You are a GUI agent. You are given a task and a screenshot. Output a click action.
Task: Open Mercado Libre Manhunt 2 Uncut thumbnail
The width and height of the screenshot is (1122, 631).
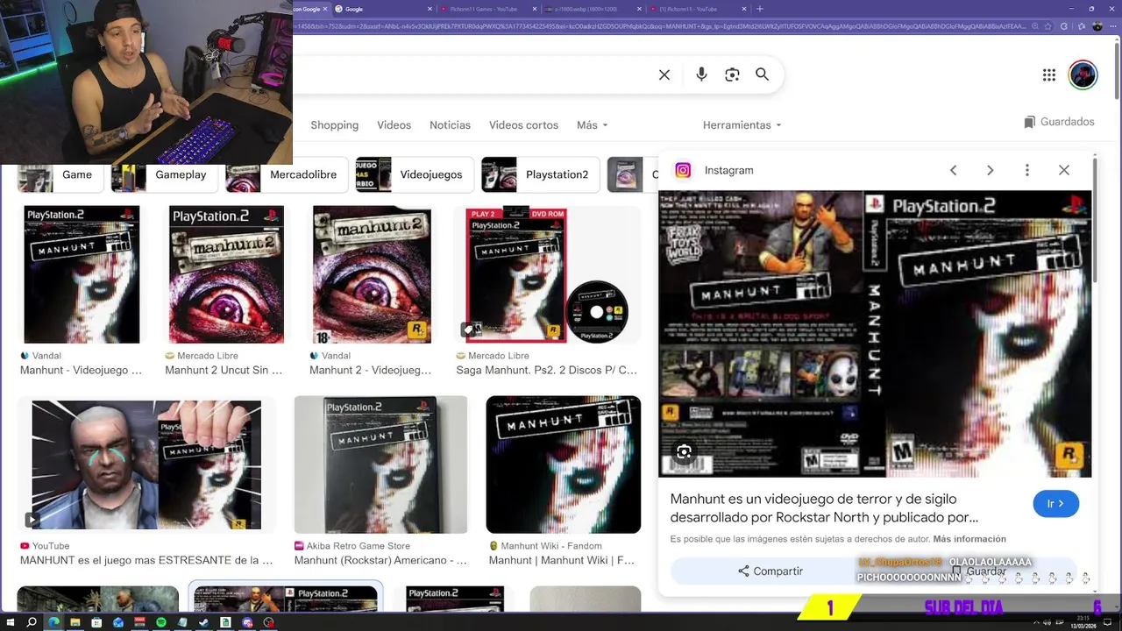[226, 274]
